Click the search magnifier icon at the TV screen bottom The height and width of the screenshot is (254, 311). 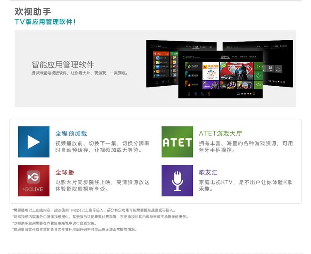point(189,93)
